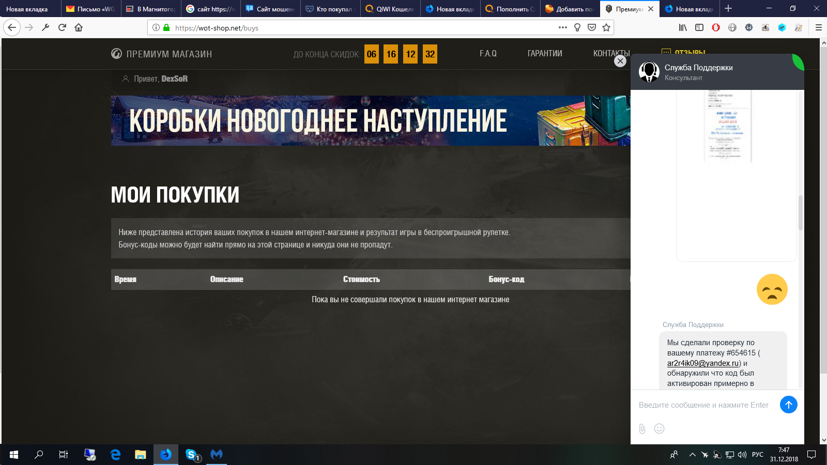Open page actions three-dots menu
Screen dimensions: 827x465
(x=563, y=27)
